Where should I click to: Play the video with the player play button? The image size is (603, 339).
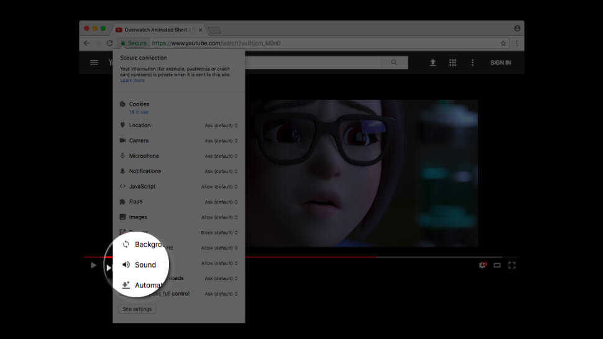click(x=93, y=265)
